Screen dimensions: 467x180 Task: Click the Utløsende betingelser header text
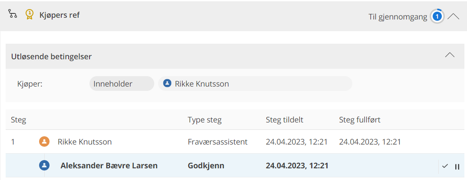51,56
